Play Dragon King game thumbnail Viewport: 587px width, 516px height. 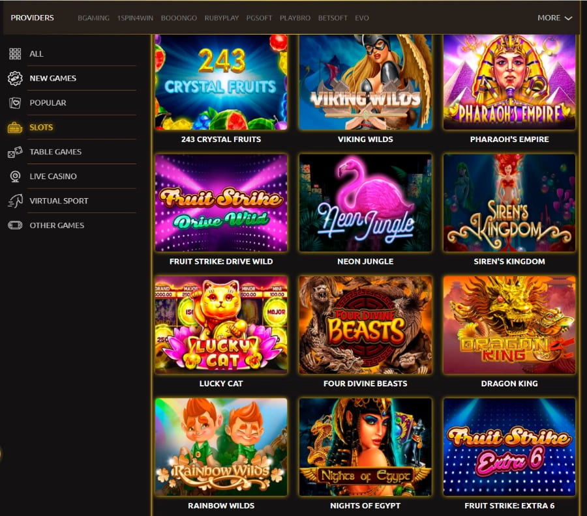point(509,325)
